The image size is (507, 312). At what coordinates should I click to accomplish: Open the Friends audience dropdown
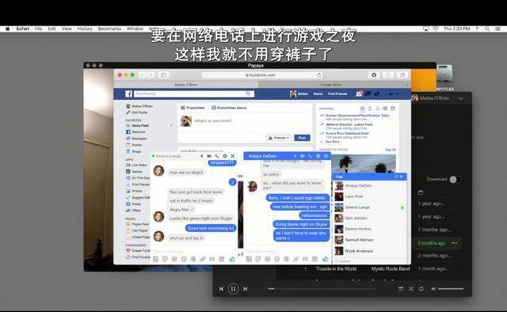click(279, 138)
